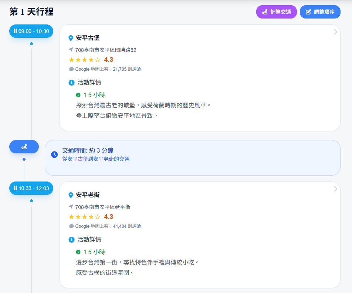Click info icon next to 安平古堡 活動詳情
The width and height of the screenshot is (352, 293).
71,83
